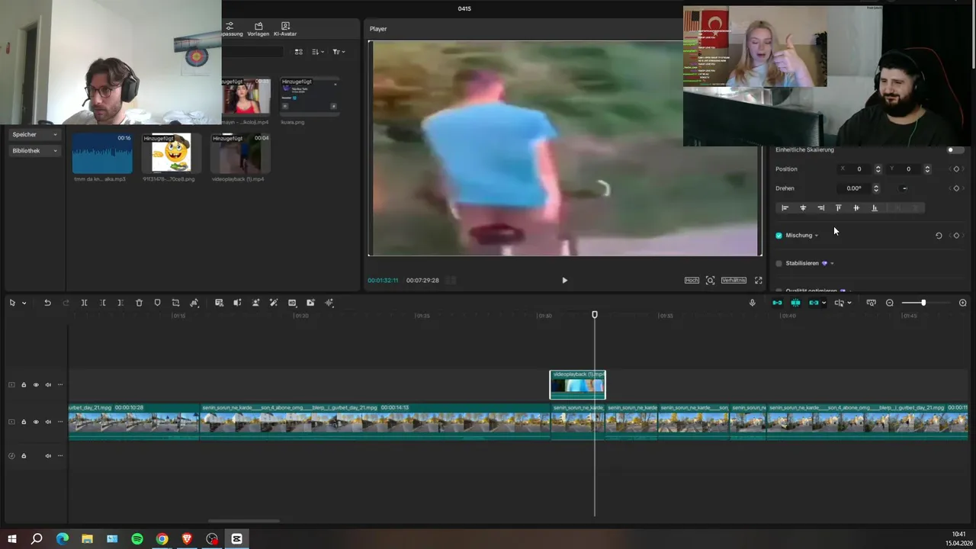
Task: Click the Drehen rotation value field
Action: coord(854,188)
